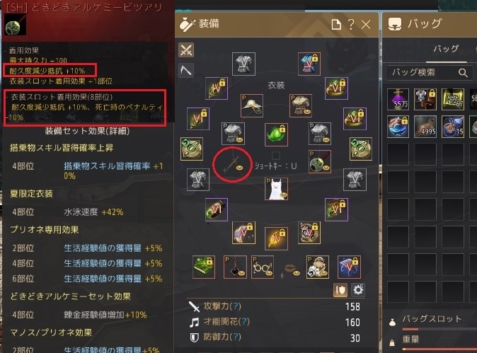The image size is (477, 353).
Task: Click the straw hat costume slot
Action: (x=252, y=106)
